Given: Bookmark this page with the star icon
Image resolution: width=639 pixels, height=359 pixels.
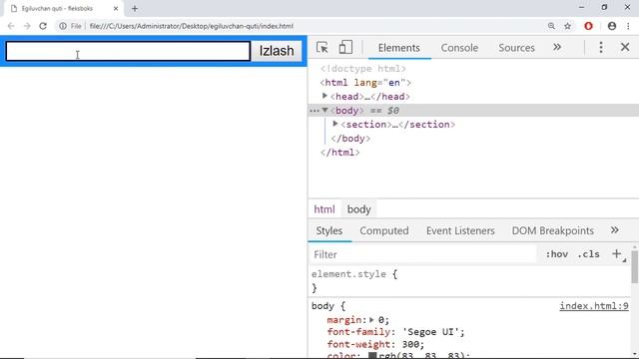Looking at the screenshot, I should (x=567, y=26).
